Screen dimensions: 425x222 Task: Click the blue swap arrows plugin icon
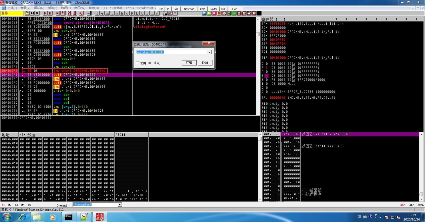204,13
